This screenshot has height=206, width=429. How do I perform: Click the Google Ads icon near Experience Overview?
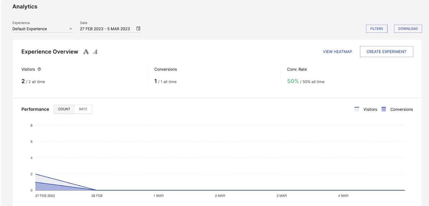click(x=86, y=52)
